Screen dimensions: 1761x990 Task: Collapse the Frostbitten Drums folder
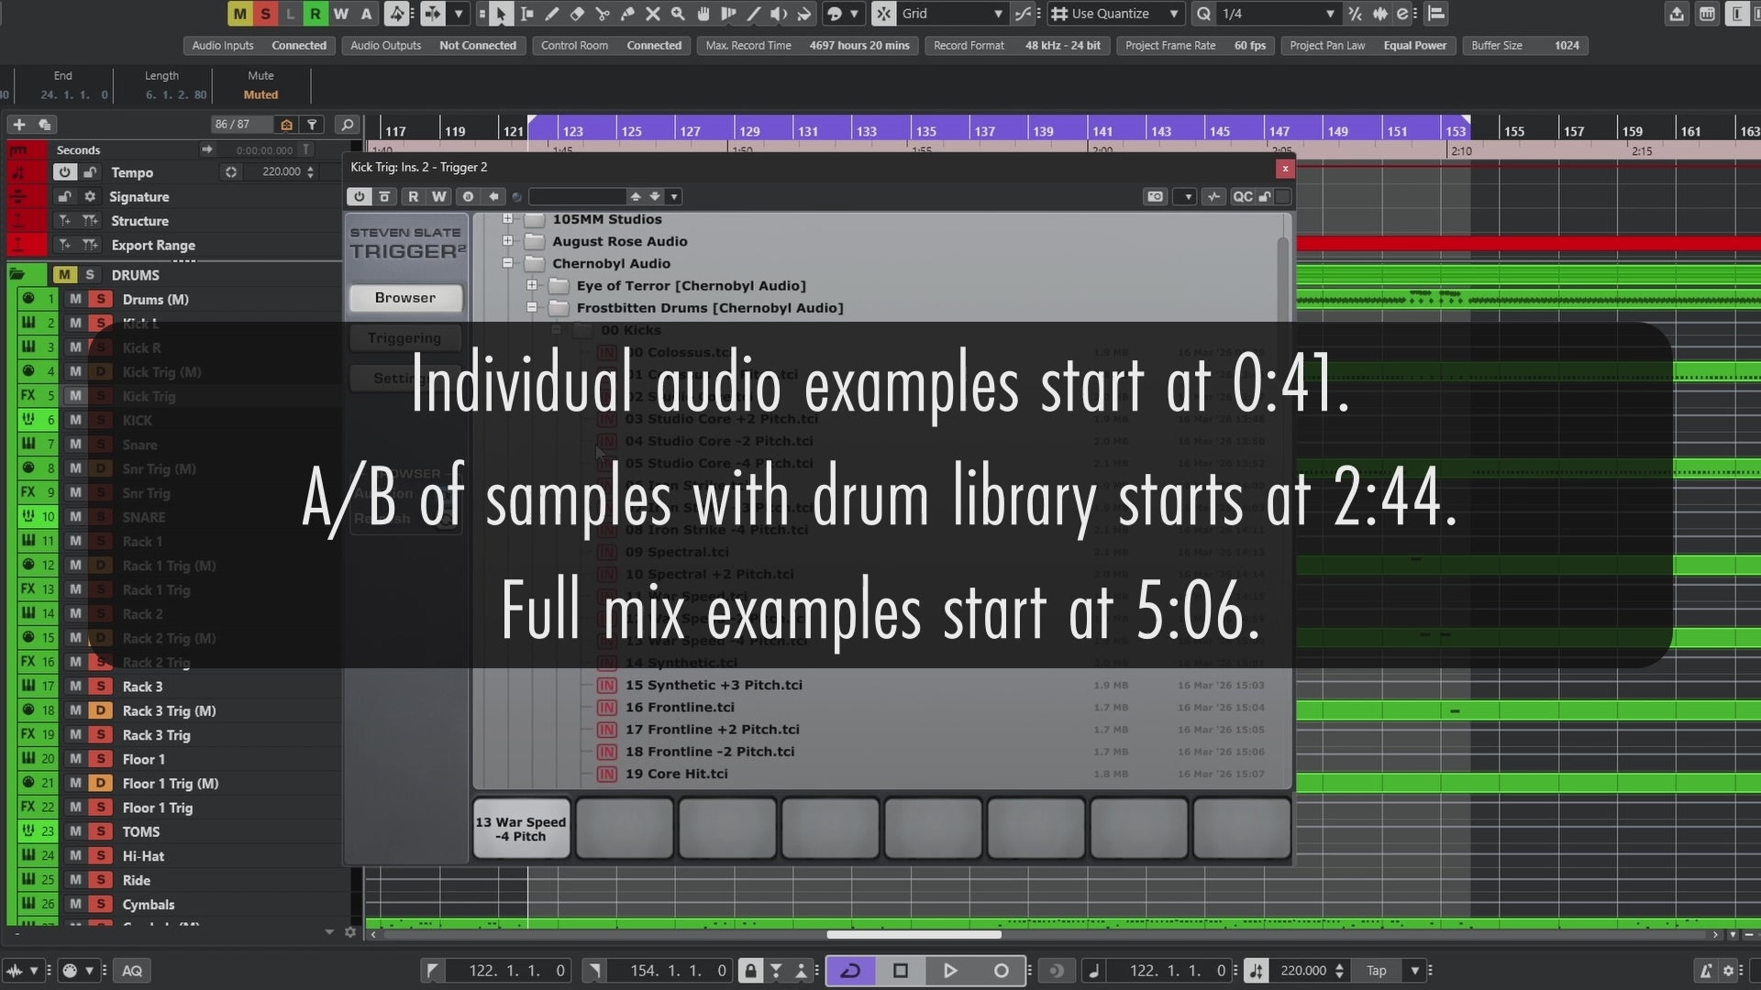point(532,308)
